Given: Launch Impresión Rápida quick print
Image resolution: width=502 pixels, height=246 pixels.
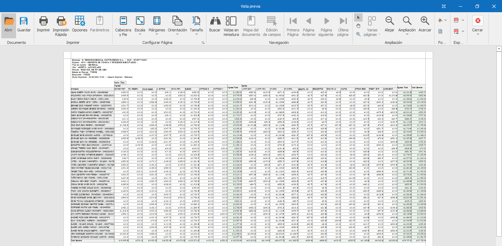Looking at the screenshot, I should pos(61,26).
